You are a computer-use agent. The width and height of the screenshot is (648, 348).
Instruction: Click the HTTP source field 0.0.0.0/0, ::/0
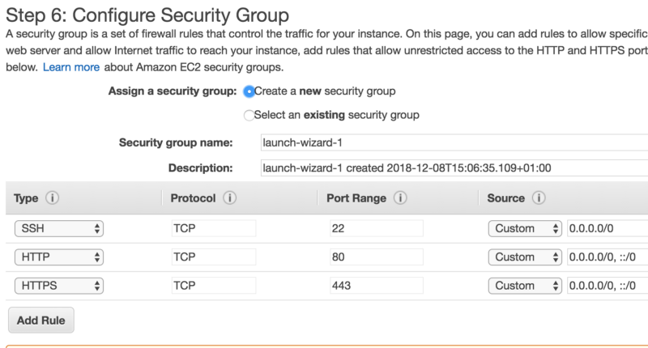[607, 257]
